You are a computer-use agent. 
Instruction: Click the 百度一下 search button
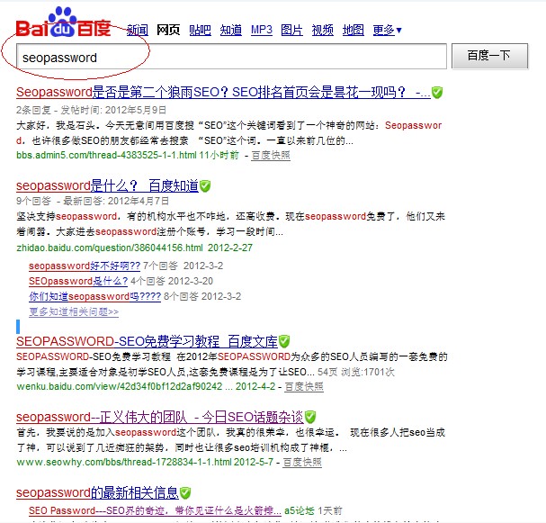tap(489, 56)
